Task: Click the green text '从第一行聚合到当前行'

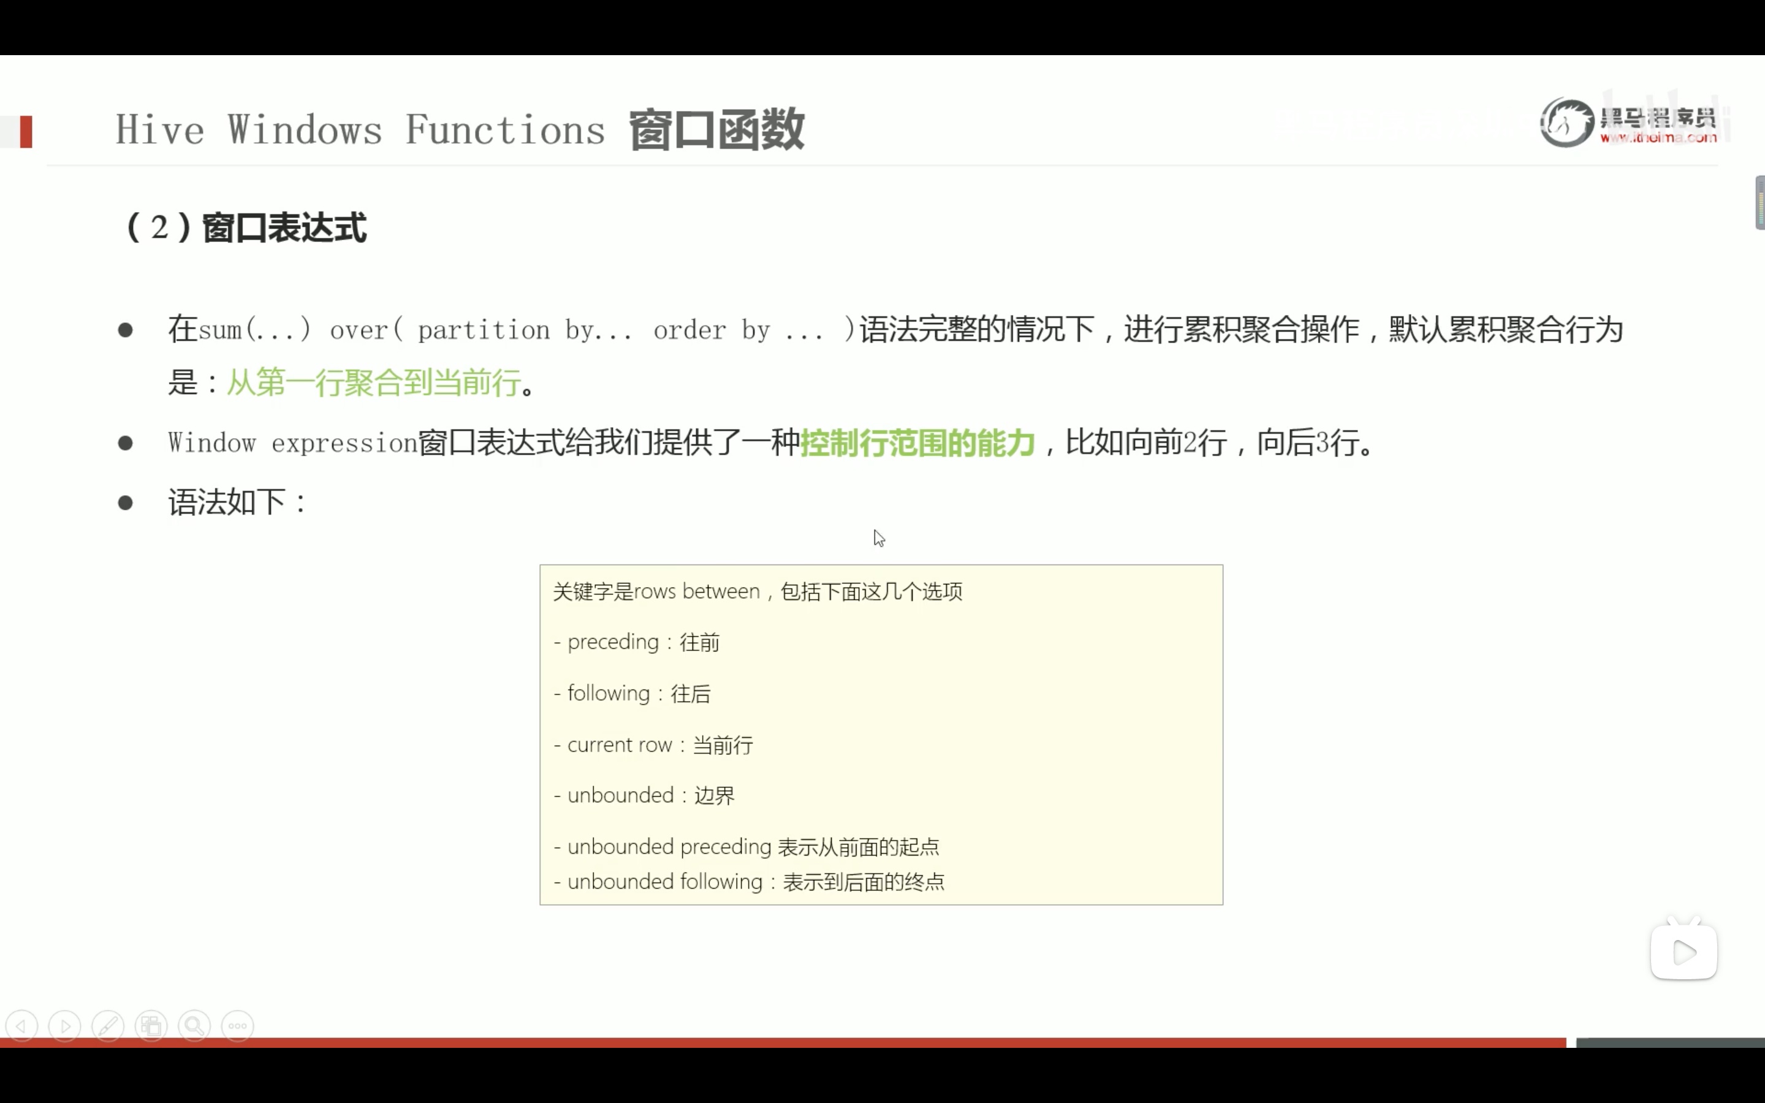Action: (373, 382)
